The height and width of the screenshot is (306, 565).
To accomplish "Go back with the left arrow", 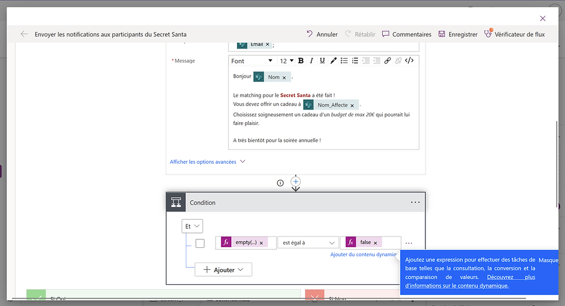I will tap(24, 34).
